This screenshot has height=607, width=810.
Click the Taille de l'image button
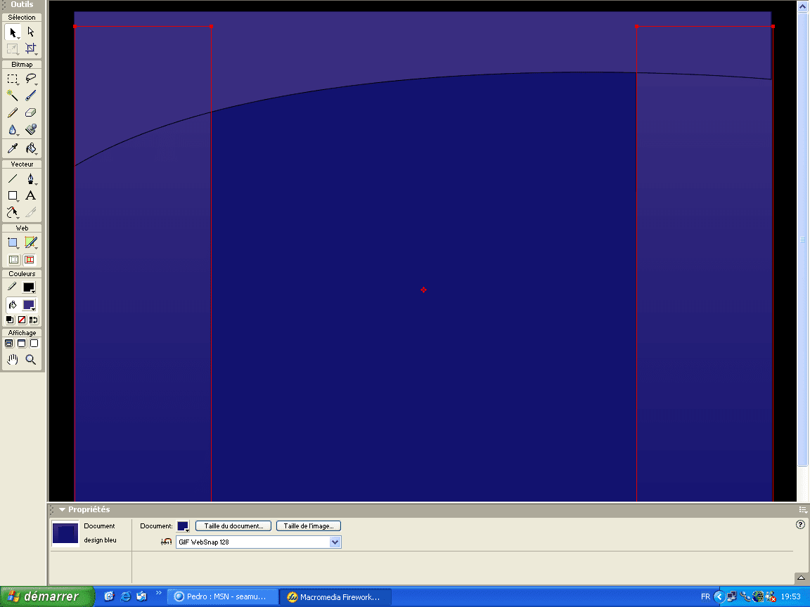coord(309,526)
